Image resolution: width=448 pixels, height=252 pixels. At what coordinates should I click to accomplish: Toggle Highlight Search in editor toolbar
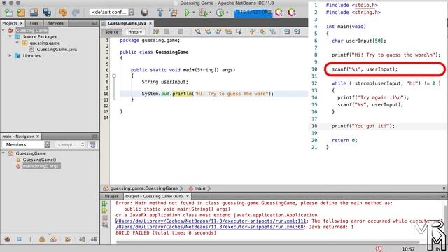tap(228, 31)
